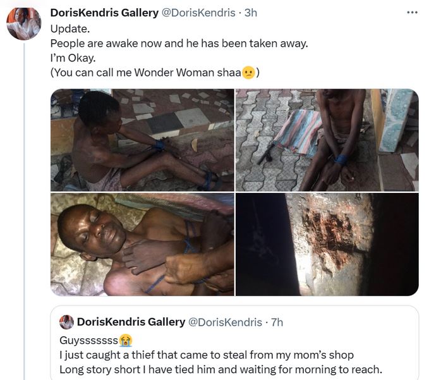Open the photo of person lying down
The image size is (429, 380).
coord(142,245)
